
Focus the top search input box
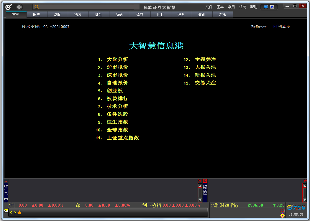86,7
